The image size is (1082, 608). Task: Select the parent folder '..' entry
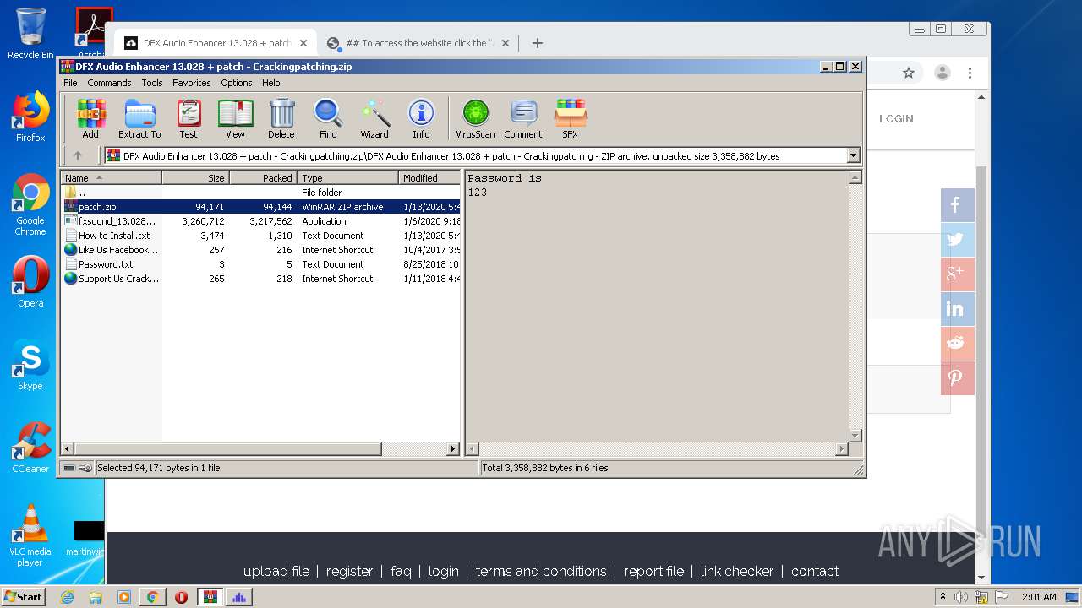pyautogui.click(x=261, y=193)
